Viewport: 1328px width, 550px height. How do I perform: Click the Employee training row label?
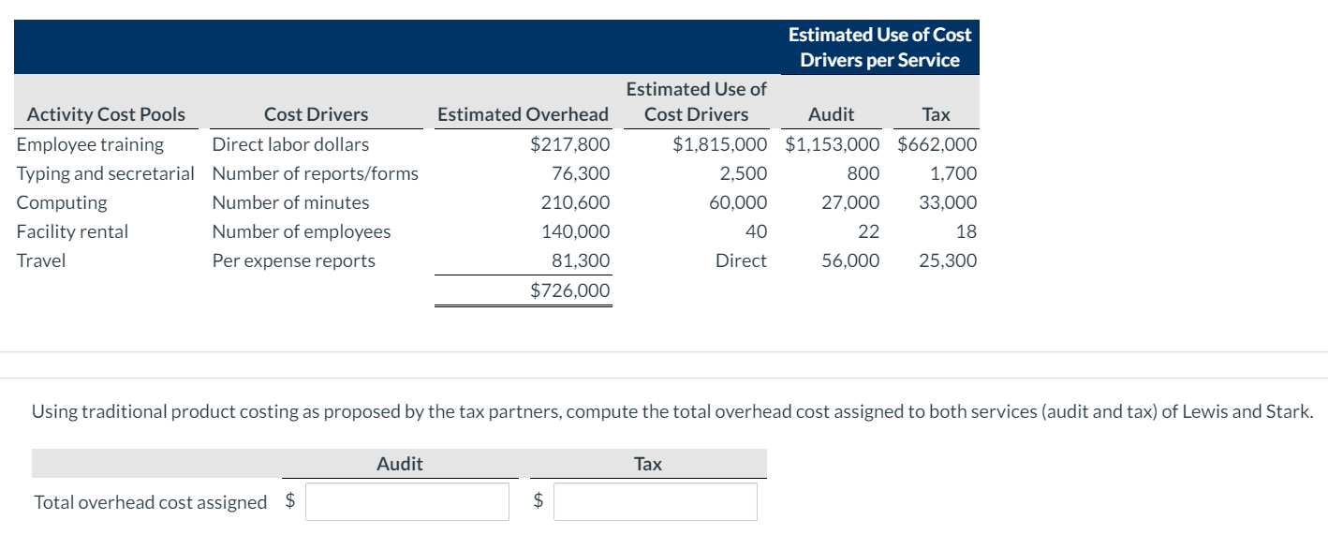coord(90,144)
